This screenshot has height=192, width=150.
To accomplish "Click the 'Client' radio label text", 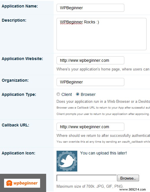I will 67,94.
